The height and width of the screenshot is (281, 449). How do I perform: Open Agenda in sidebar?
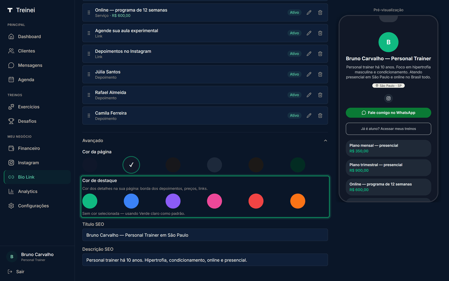coord(37,79)
